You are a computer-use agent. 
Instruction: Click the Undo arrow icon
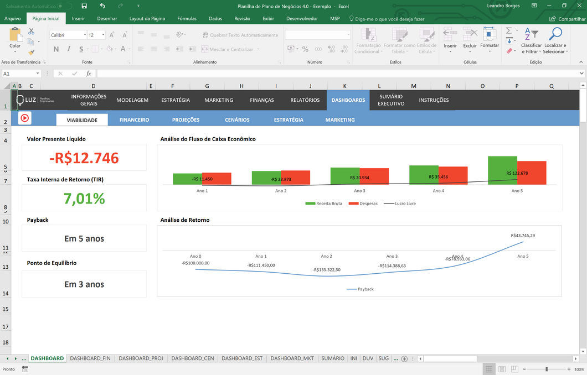[x=102, y=6]
